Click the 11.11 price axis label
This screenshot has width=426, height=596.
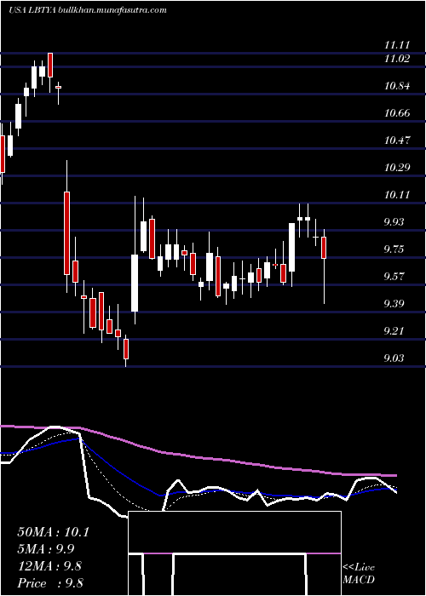click(x=397, y=45)
